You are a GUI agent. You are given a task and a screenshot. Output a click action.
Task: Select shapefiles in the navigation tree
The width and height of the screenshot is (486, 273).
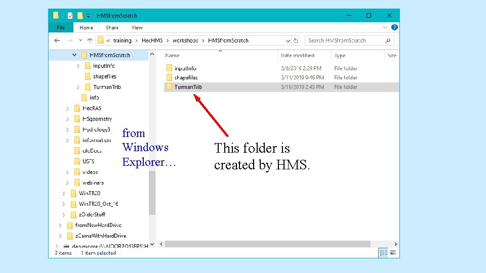click(x=104, y=76)
